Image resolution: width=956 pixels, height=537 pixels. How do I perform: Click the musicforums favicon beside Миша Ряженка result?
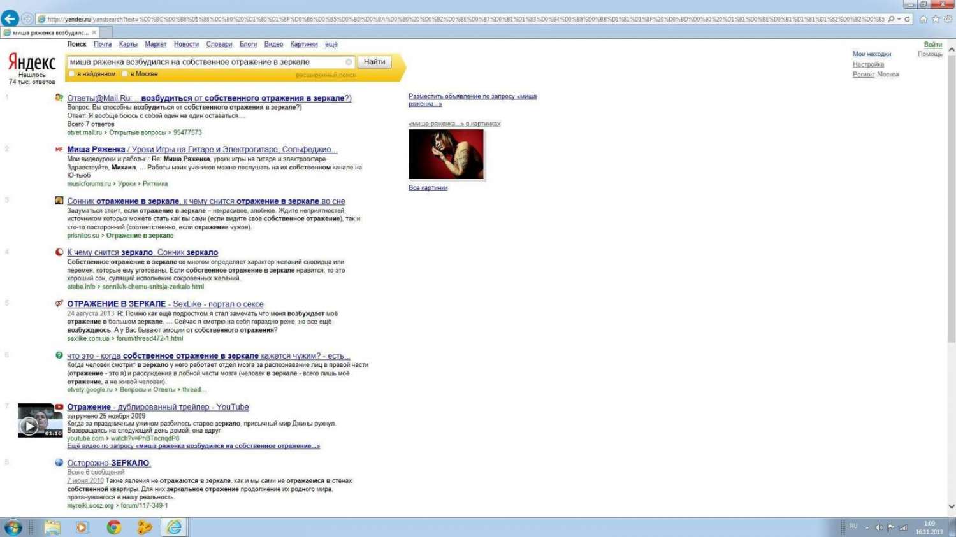click(59, 149)
